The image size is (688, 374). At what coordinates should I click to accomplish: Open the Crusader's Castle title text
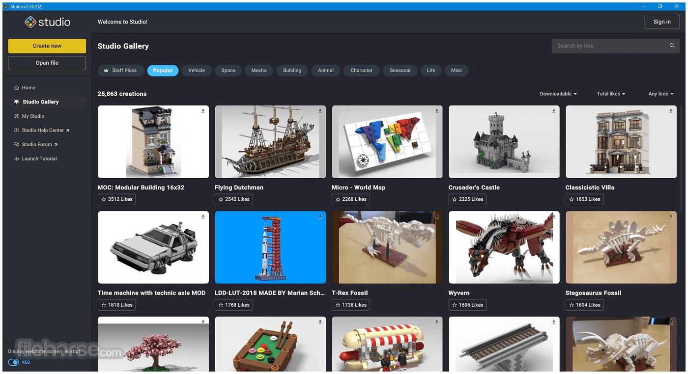(474, 187)
